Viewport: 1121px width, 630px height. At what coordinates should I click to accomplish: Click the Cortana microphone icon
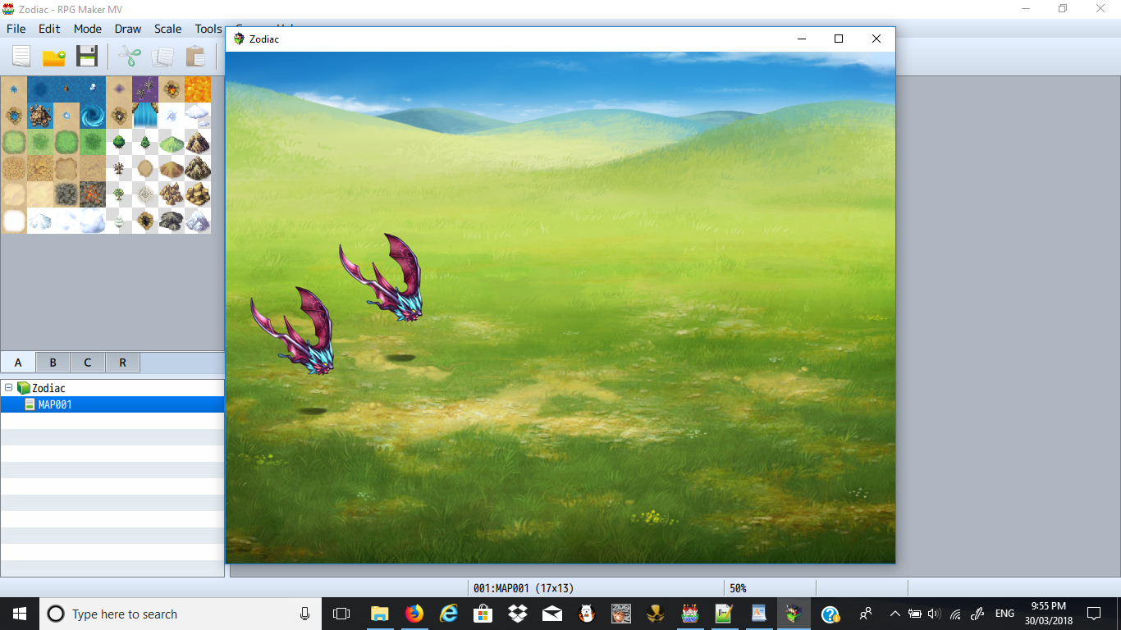[x=304, y=614]
